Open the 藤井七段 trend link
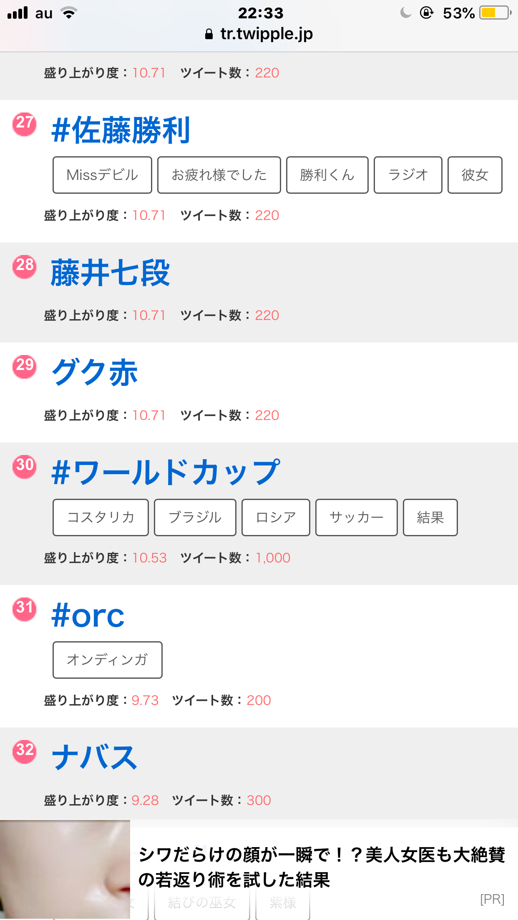This screenshot has width=518, height=920. (110, 273)
